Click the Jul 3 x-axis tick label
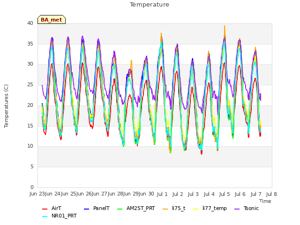The image size is (300, 225). pos(193,194)
